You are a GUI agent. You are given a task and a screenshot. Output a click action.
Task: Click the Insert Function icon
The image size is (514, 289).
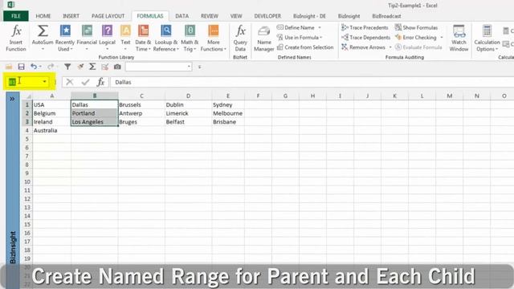click(x=16, y=38)
